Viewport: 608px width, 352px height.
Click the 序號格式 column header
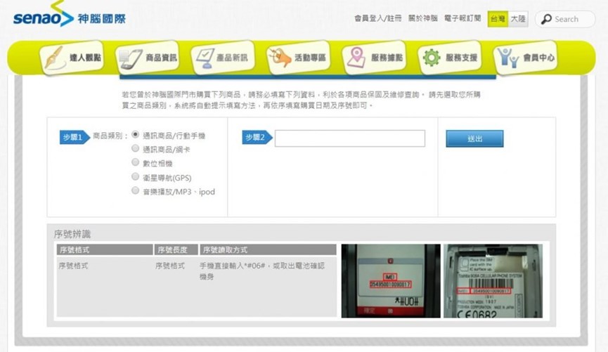coord(105,249)
